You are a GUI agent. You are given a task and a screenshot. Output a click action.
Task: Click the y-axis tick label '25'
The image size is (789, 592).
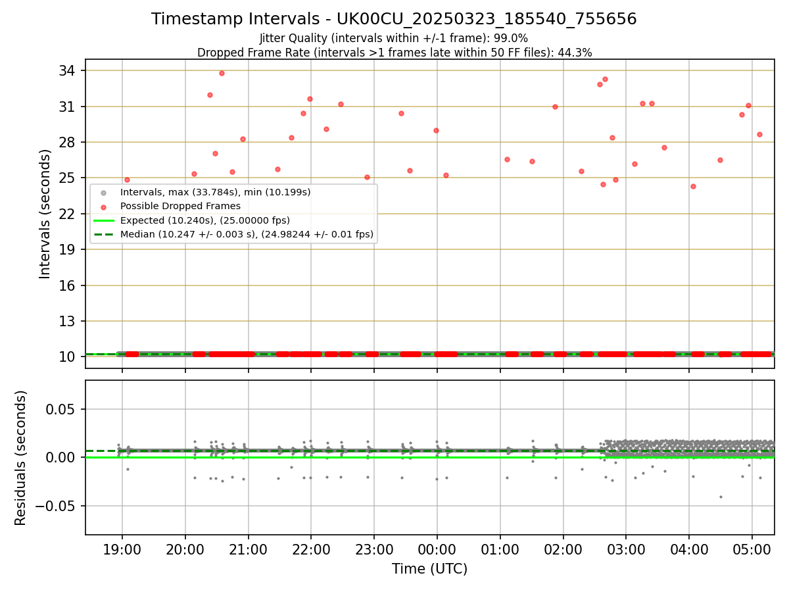[68, 178]
